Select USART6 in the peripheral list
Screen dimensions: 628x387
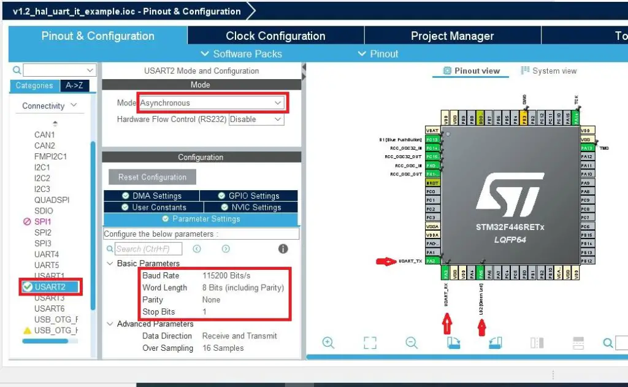tap(49, 308)
